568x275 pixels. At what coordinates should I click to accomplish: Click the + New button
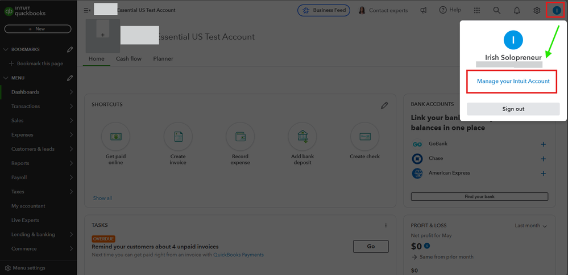coord(38,29)
